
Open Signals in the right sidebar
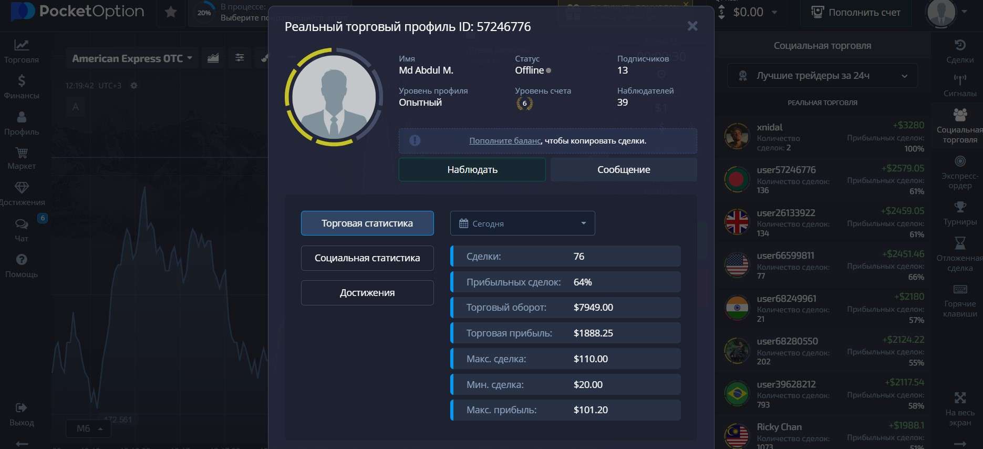point(960,86)
